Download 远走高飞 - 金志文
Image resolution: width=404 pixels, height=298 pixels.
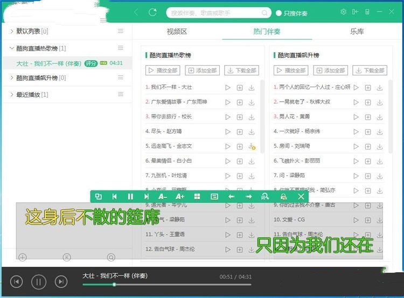pos(252,146)
